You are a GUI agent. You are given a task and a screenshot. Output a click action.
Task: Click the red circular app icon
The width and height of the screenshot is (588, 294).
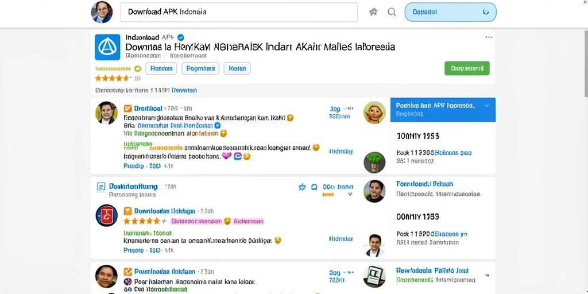[x=106, y=215]
